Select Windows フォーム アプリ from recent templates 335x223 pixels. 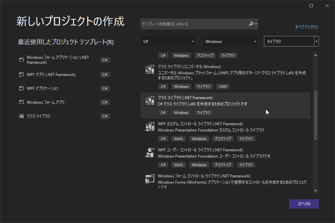[x=45, y=102]
